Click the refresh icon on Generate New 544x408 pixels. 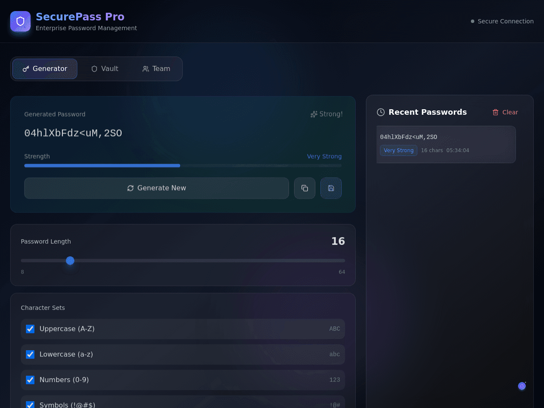pyautogui.click(x=130, y=188)
